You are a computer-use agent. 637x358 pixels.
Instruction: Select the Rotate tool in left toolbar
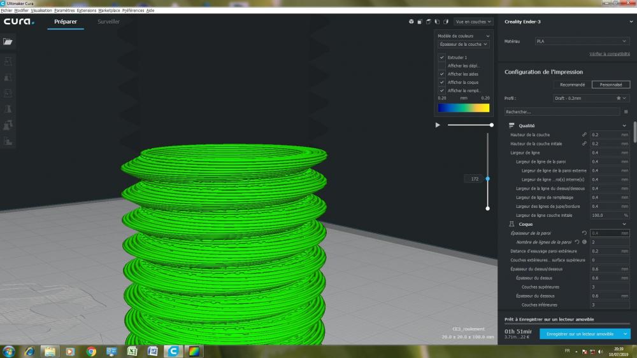(8, 93)
